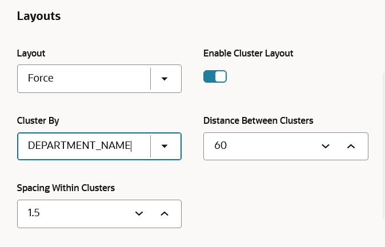The height and width of the screenshot is (247, 385).
Task: Click the Cluster By label
Action: [x=38, y=121]
